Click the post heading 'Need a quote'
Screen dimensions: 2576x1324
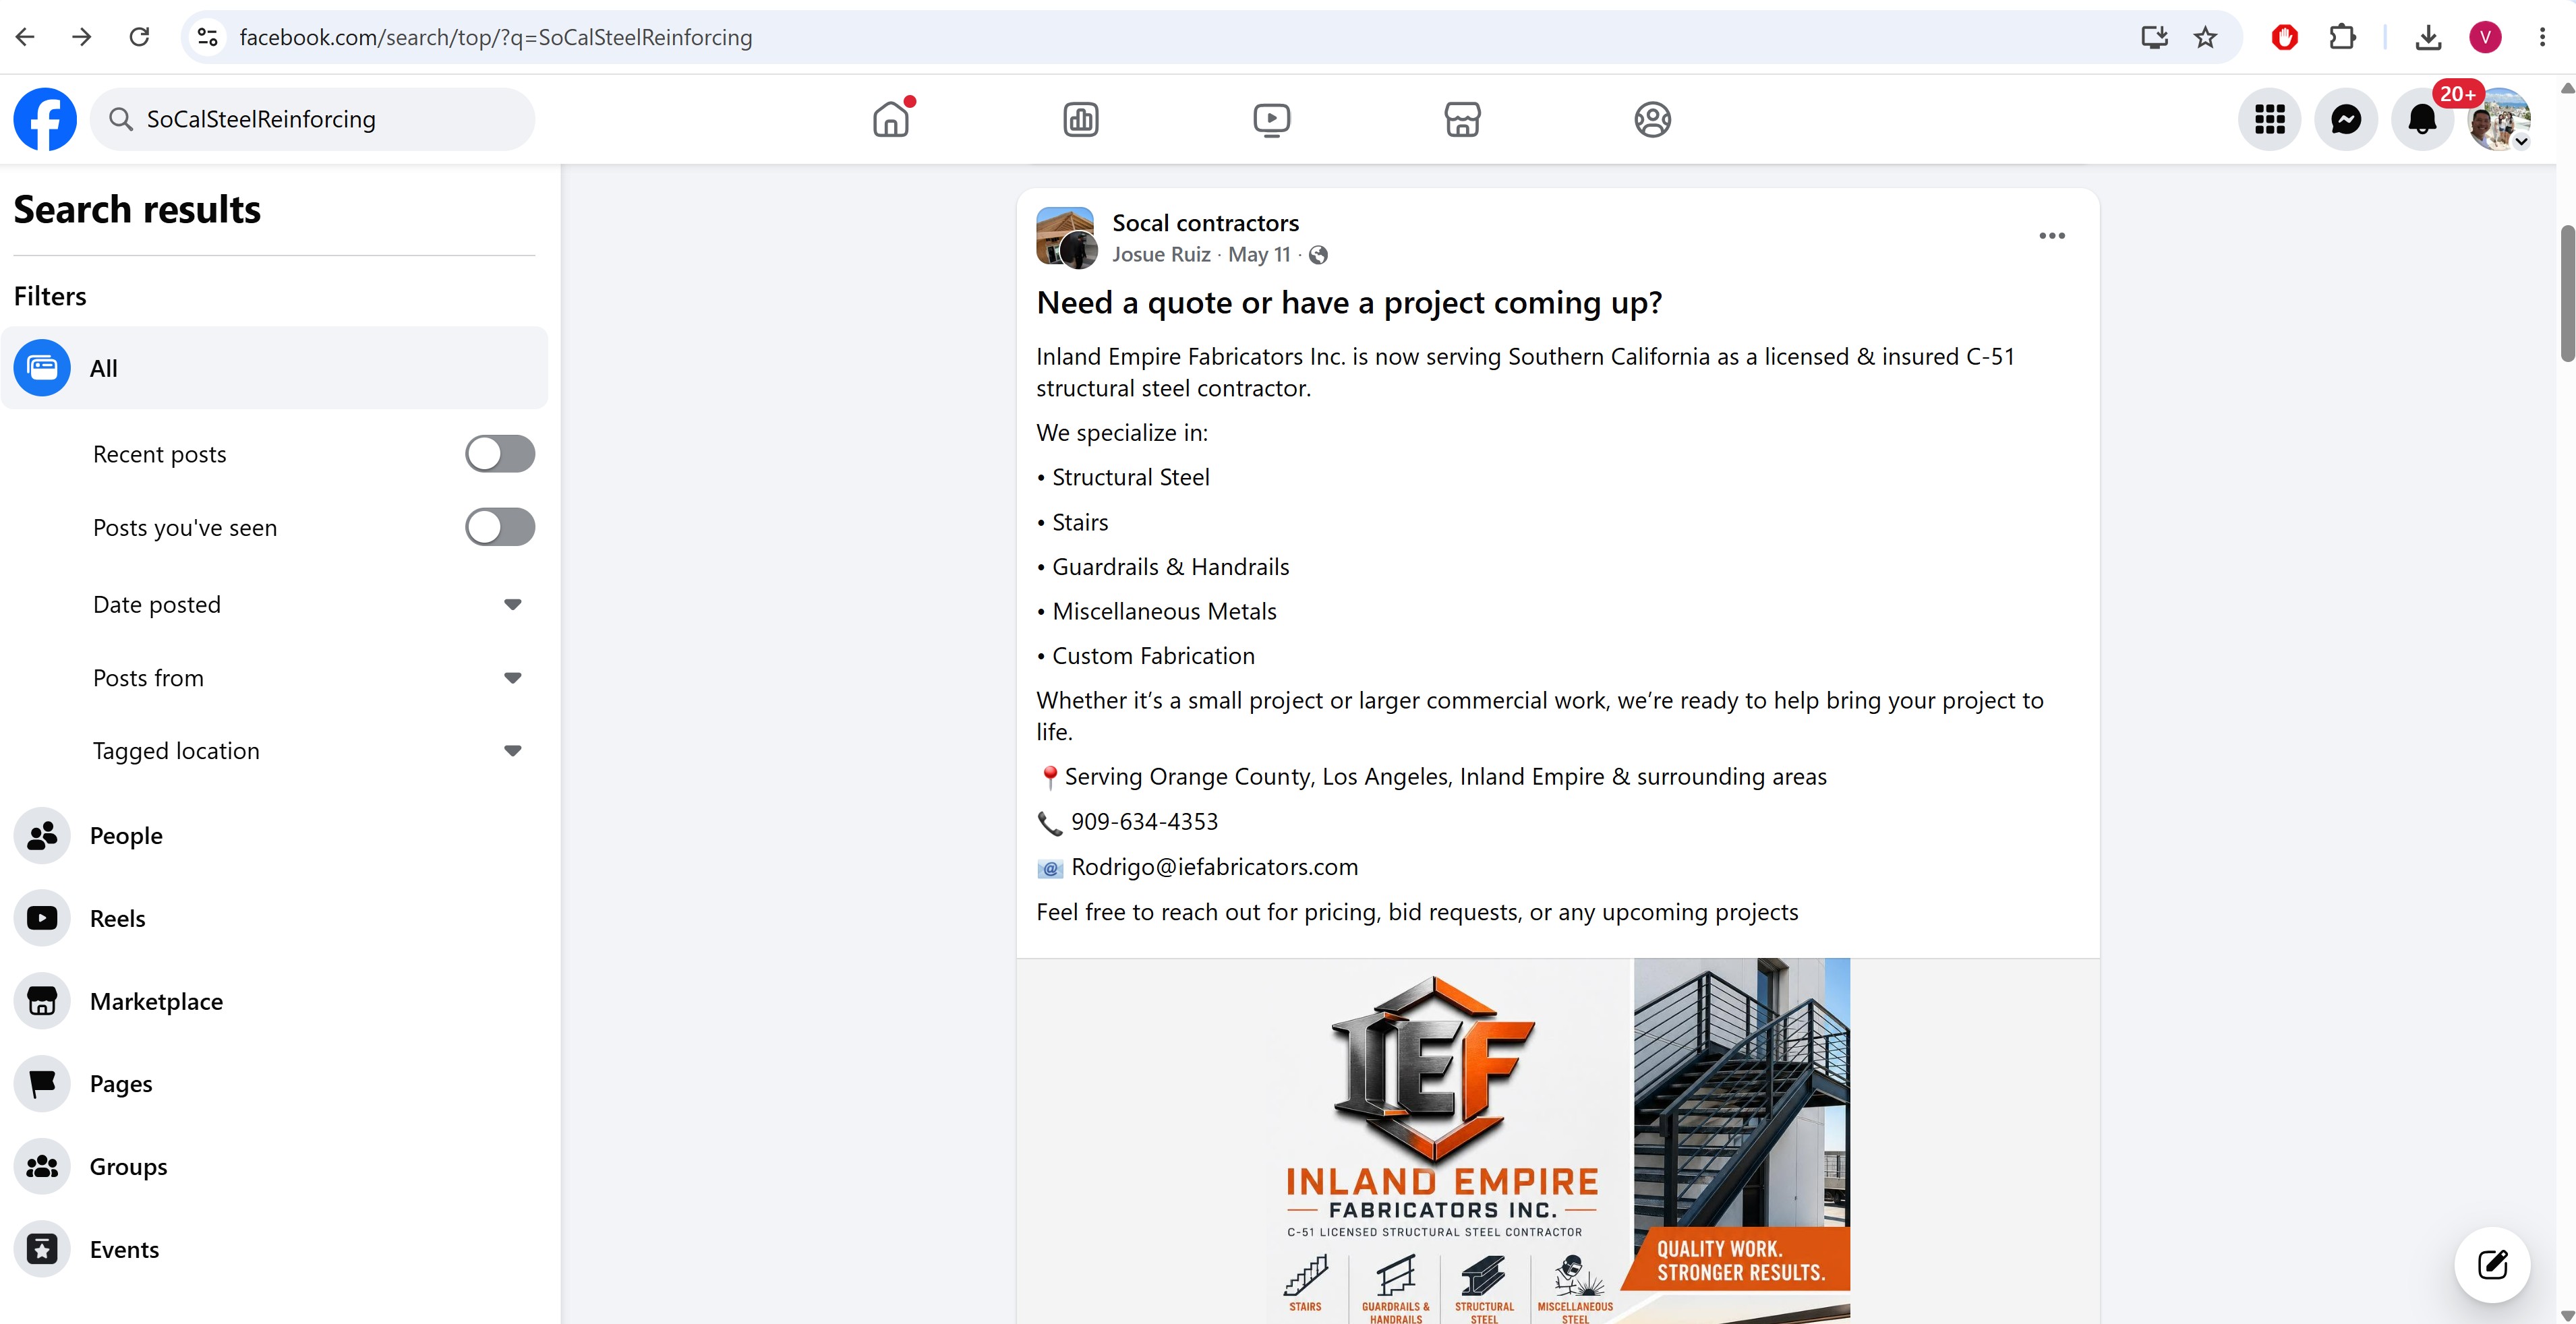(x=1349, y=303)
